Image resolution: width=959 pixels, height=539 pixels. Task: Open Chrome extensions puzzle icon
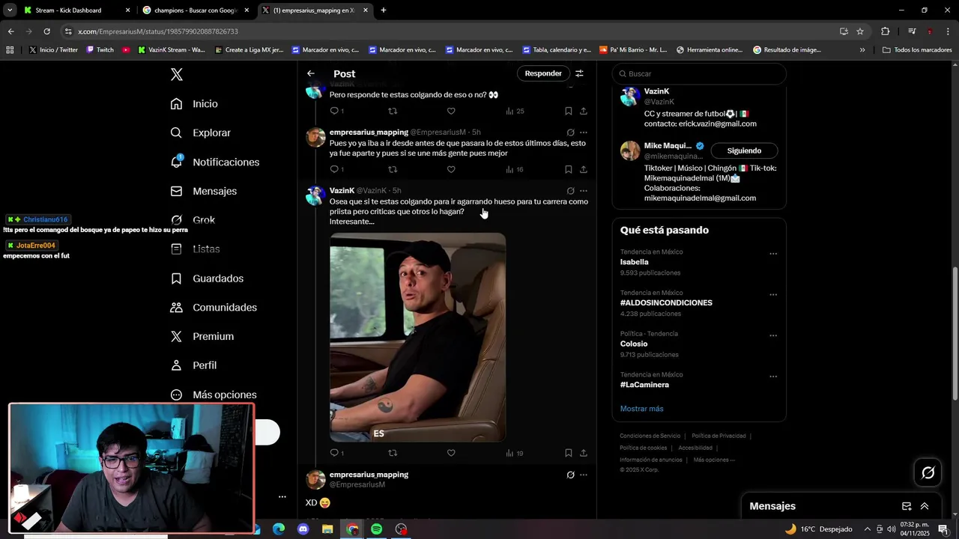(x=885, y=31)
